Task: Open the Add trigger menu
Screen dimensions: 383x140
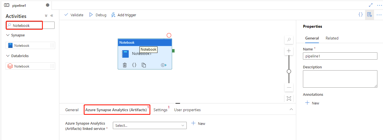Action: coord(124,15)
